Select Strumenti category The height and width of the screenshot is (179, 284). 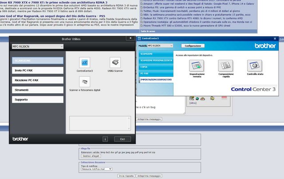tap(38, 90)
